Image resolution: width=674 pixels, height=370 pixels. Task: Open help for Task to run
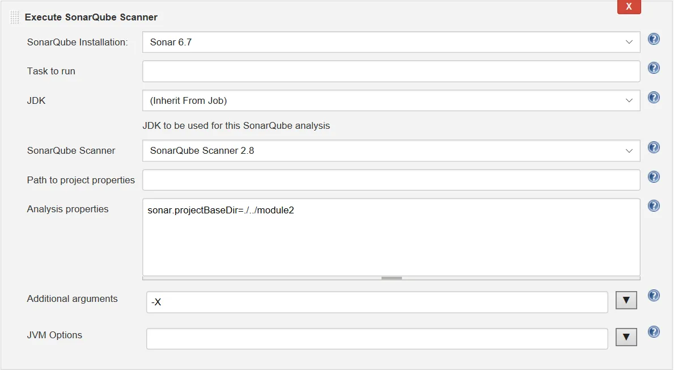point(654,68)
